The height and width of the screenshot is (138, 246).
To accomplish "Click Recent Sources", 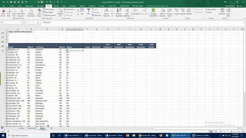I will (49, 15).
